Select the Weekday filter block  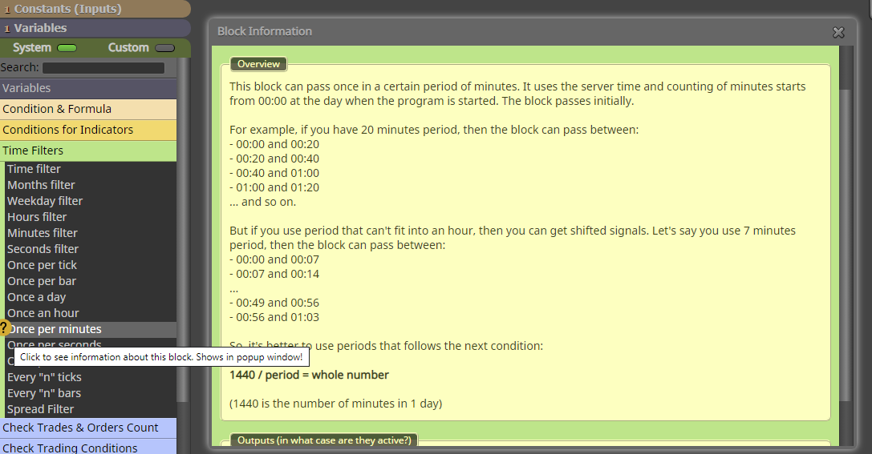click(x=91, y=201)
